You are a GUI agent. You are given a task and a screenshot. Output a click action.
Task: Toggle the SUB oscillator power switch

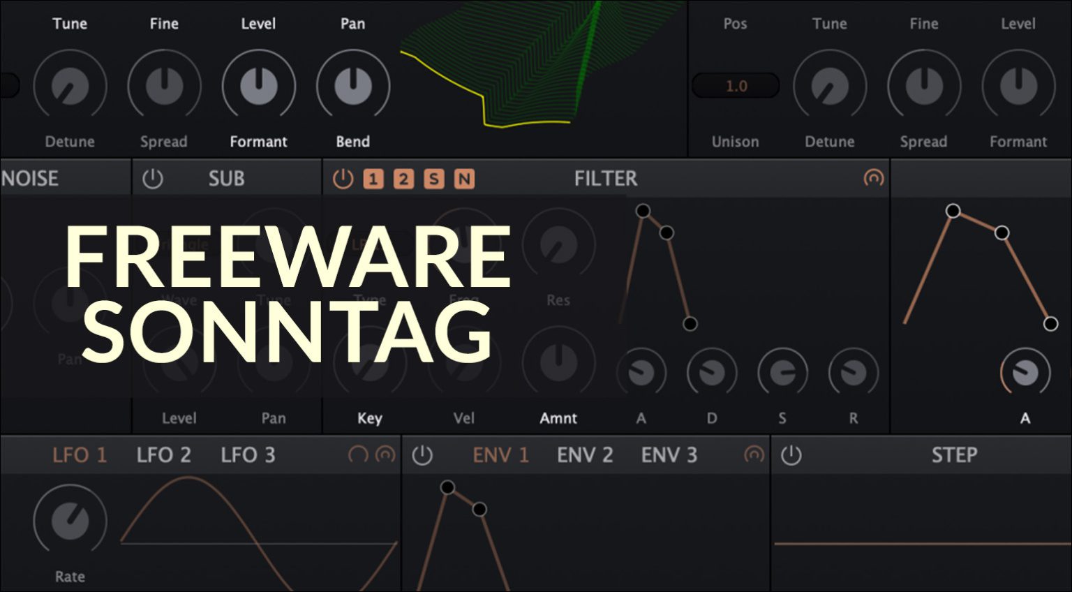tap(153, 178)
